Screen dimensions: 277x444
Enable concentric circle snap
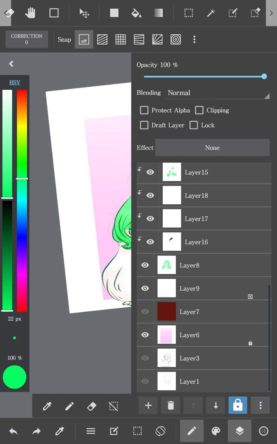coord(176,39)
